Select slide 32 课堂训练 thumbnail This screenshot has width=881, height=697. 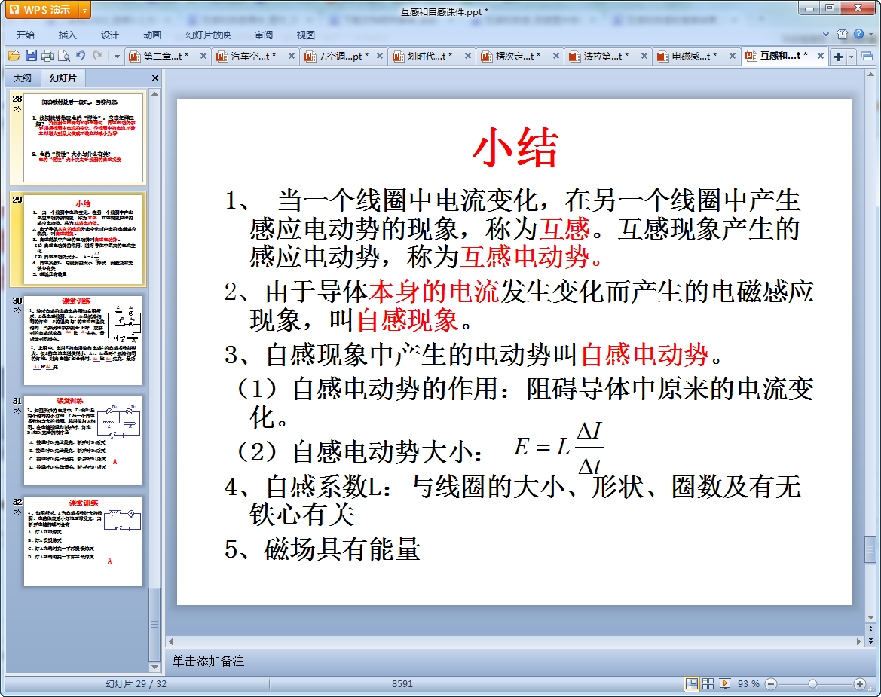click(83, 542)
